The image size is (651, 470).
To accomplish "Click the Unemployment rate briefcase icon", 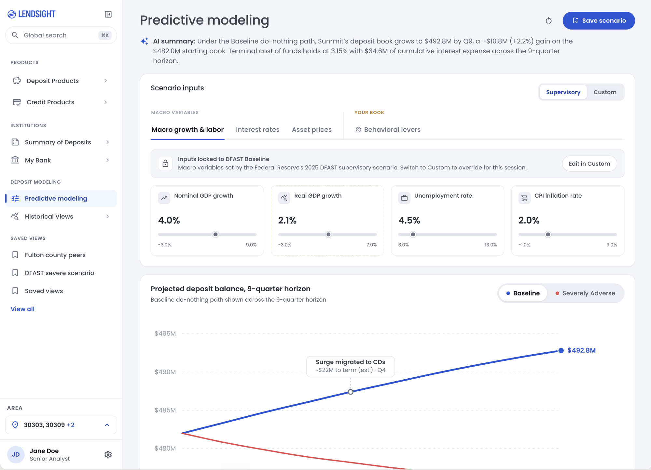I will tap(404, 198).
